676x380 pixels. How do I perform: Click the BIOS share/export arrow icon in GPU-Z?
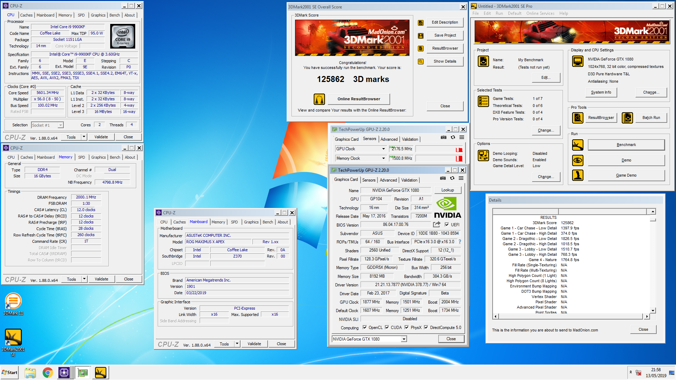click(437, 224)
